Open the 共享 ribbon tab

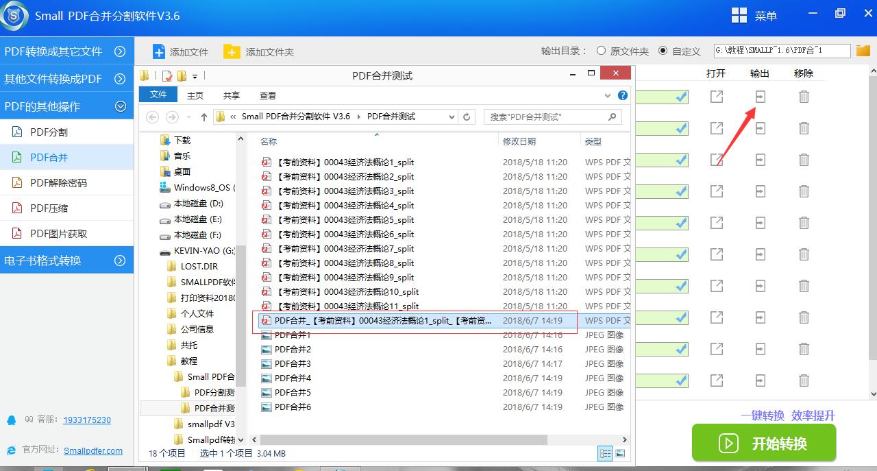pyautogui.click(x=232, y=95)
